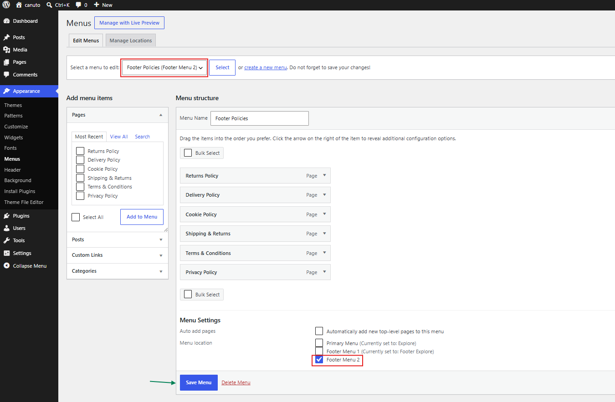This screenshot has width=615, height=402.
Task: Check the Privacy Policy page checkbox
Action: [80, 196]
